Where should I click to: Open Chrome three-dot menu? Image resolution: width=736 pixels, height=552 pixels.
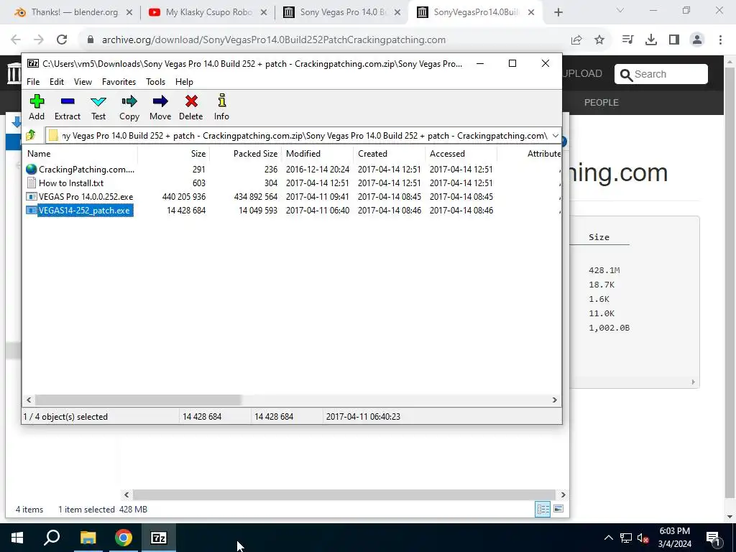[720, 40]
